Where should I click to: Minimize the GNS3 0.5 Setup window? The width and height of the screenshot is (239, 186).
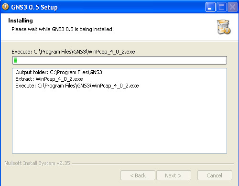[x=210, y=7]
